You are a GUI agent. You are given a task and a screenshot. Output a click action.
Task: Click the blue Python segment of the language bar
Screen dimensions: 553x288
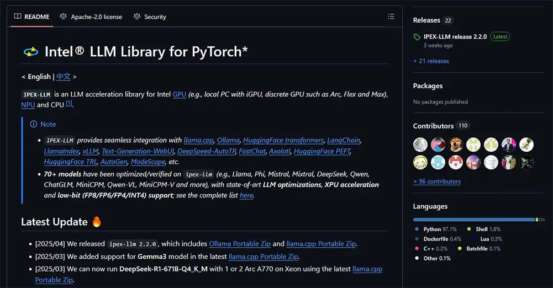coord(474,220)
